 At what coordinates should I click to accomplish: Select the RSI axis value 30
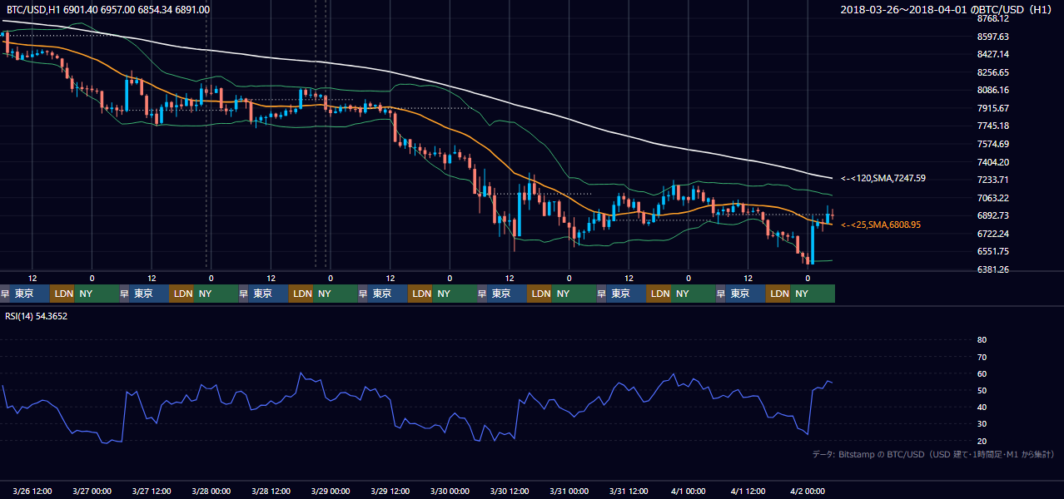pyautogui.click(x=982, y=424)
